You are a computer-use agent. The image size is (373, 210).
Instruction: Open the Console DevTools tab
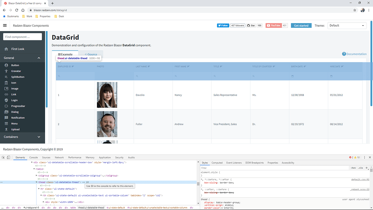point(34,157)
